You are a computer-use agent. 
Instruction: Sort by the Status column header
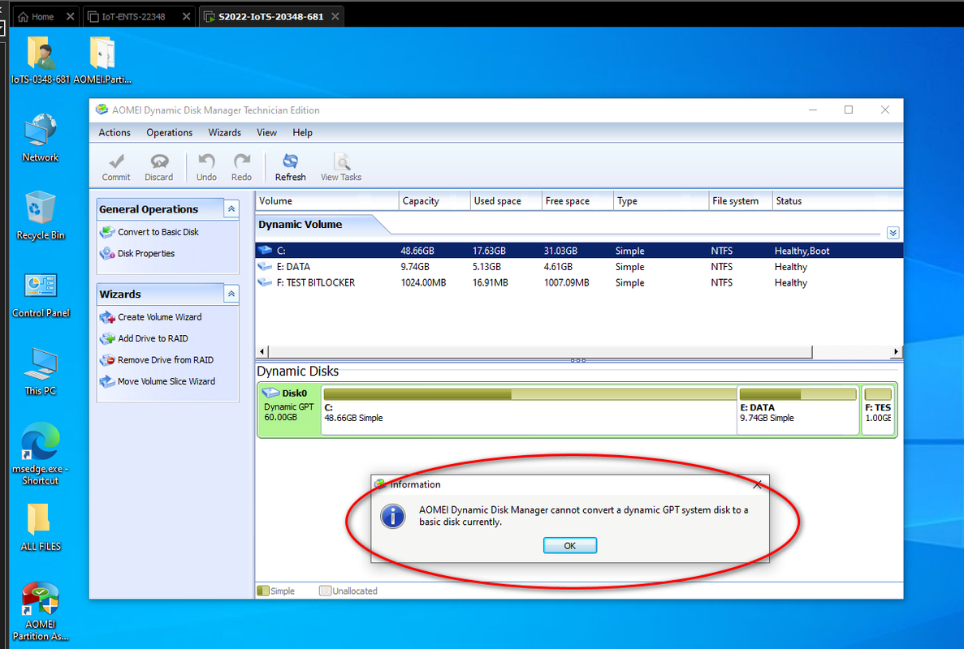click(837, 200)
